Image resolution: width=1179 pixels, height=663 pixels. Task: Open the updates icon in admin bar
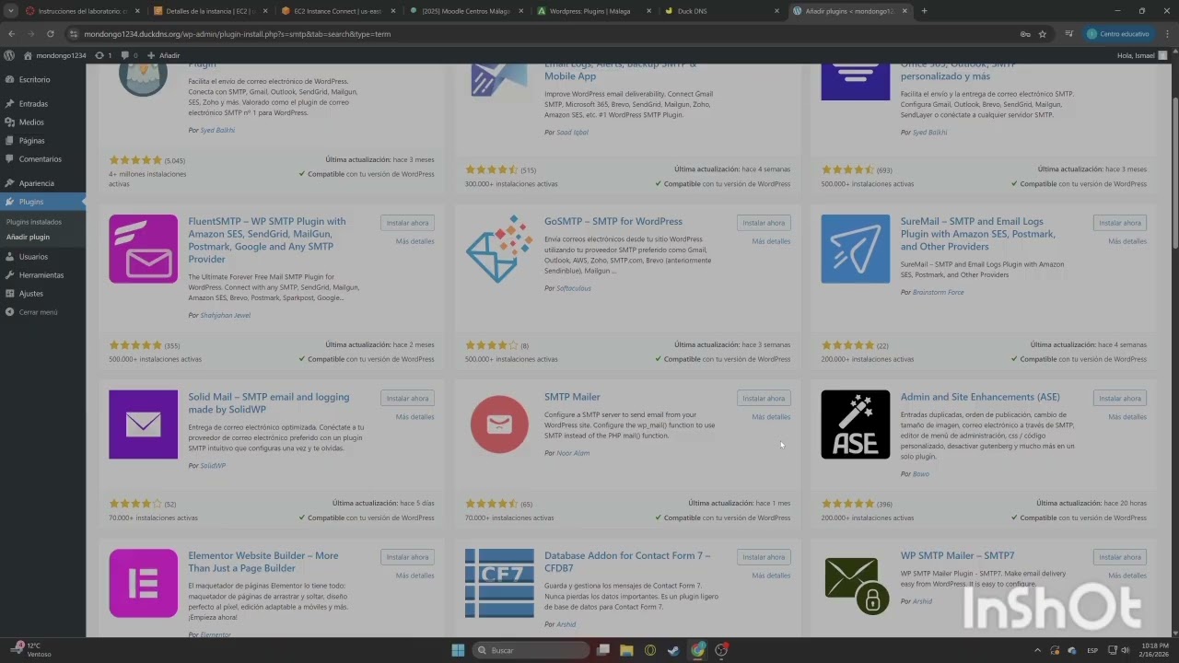point(103,55)
